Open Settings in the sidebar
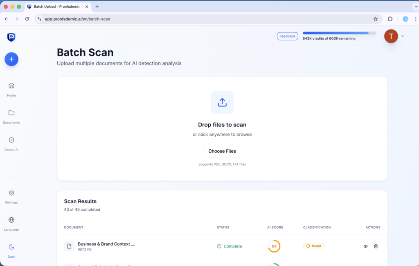 click(11, 197)
